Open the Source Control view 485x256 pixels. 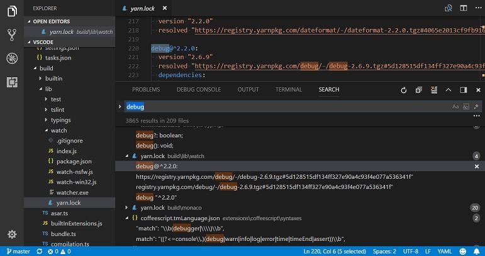click(x=12, y=35)
